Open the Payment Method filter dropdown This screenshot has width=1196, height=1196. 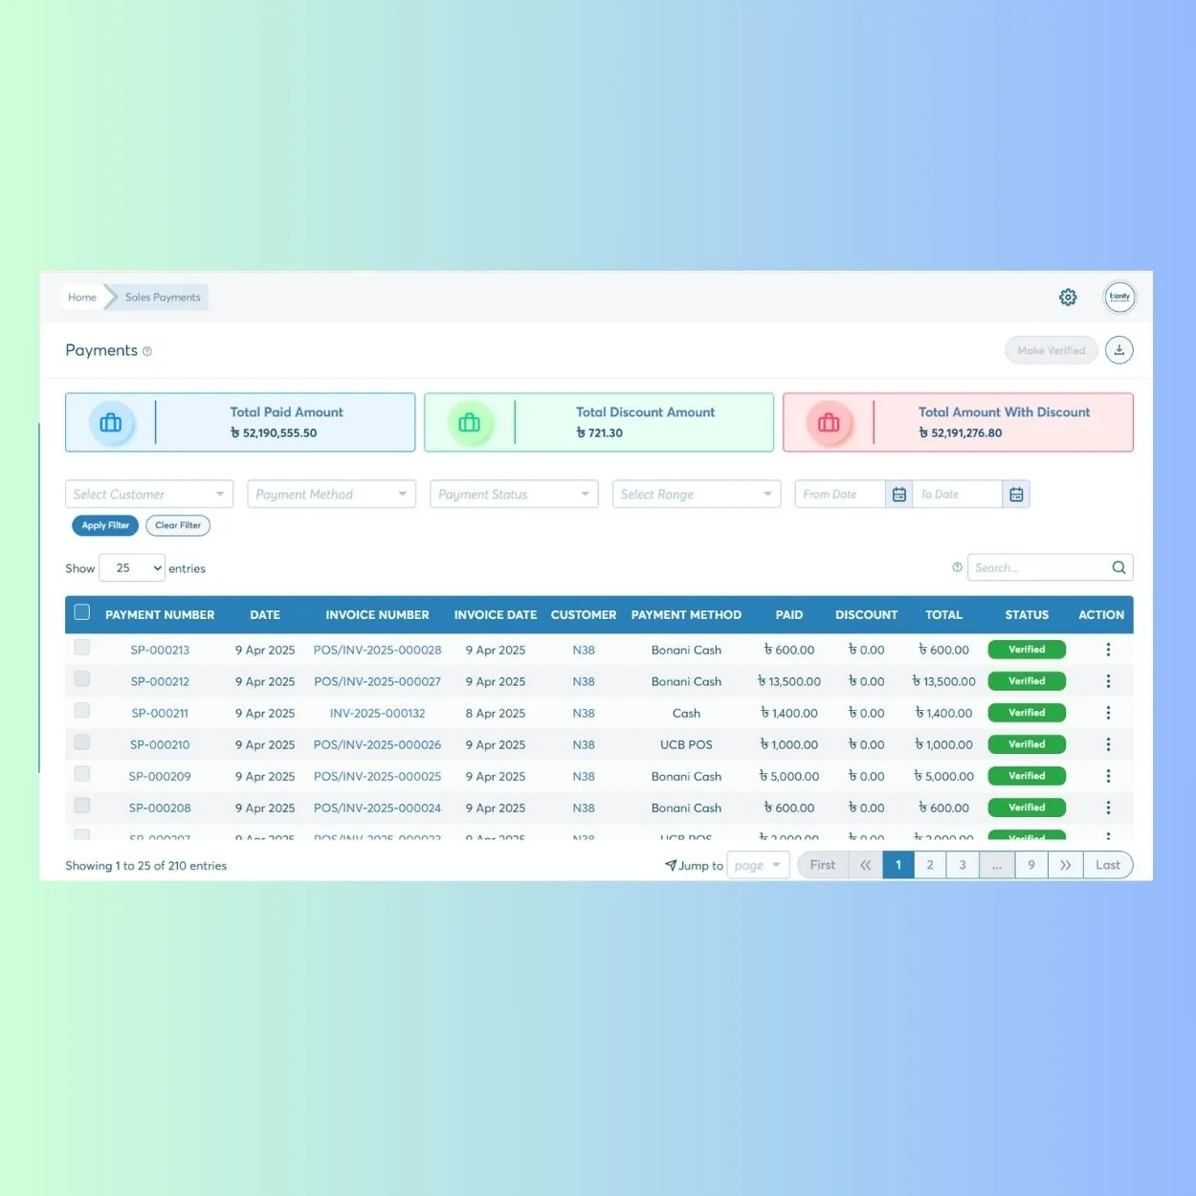click(331, 494)
